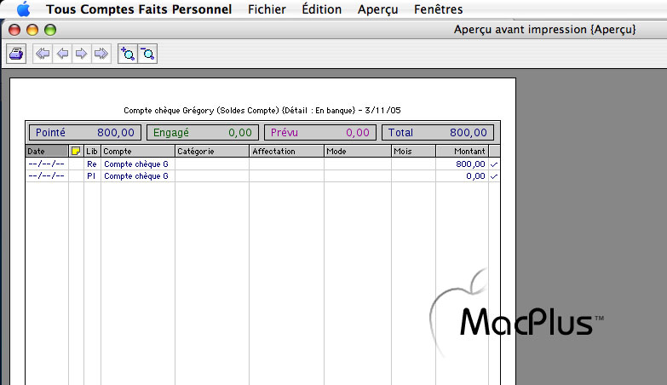Image resolution: width=667 pixels, height=385 pixels.
Task: Open the Tous Comptes Faits Personnel menu
Action: point(139,9)
